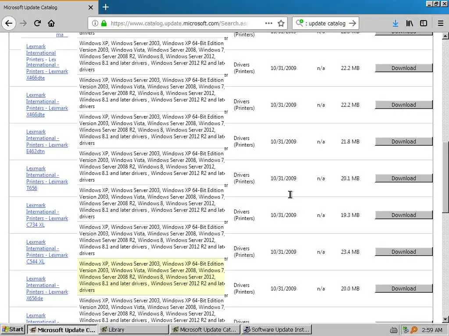Download the Lexmark C734 XL driver
The width and height of the screenshot is (449, 336).
click(404, 215)
